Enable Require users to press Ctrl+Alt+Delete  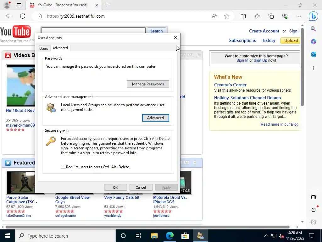pyautogui.click(x=63, y=167)
